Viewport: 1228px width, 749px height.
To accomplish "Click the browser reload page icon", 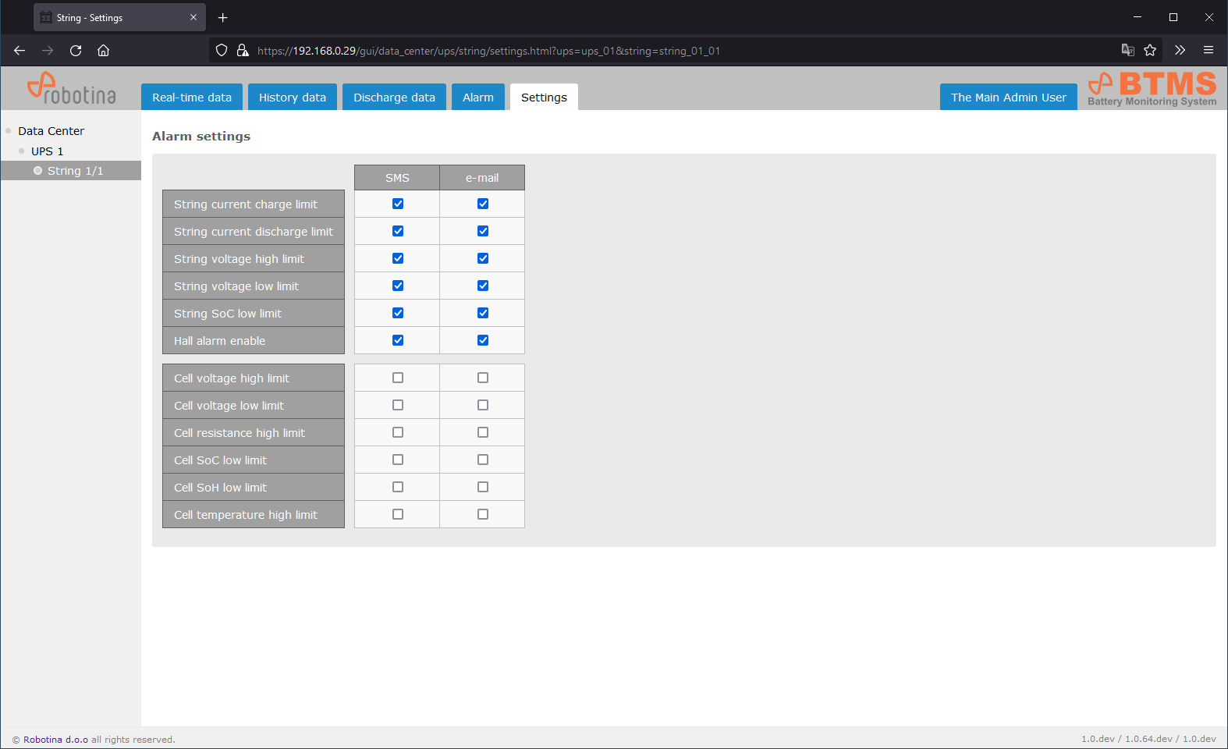I will click(x=76, y=51).
